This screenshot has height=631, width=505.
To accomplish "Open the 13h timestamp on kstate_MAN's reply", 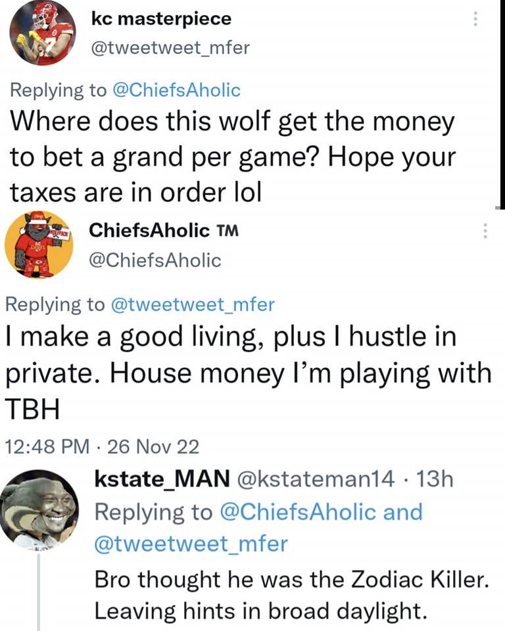I will click(435, 479).
